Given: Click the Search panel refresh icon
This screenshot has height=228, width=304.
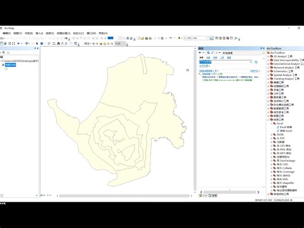Looking at the screenshot, I should (212, 53).
